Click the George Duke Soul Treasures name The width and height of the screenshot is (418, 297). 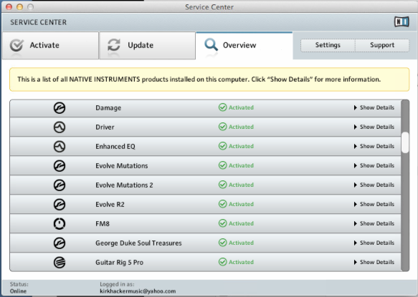pyautogui.click(x=138, y=243)
